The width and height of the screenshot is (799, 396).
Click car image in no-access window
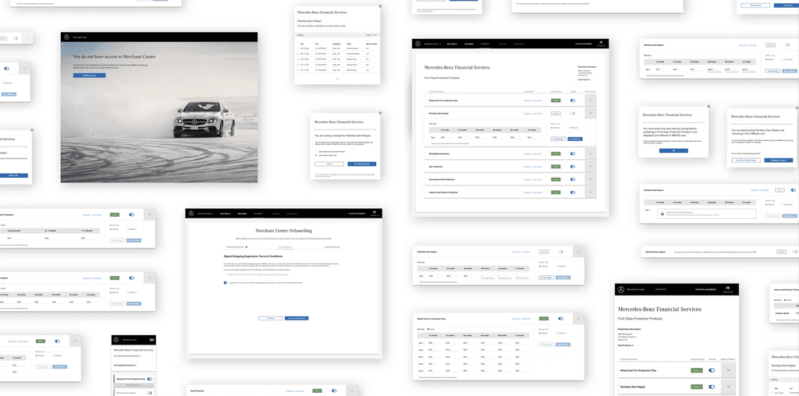coord(204,120)
